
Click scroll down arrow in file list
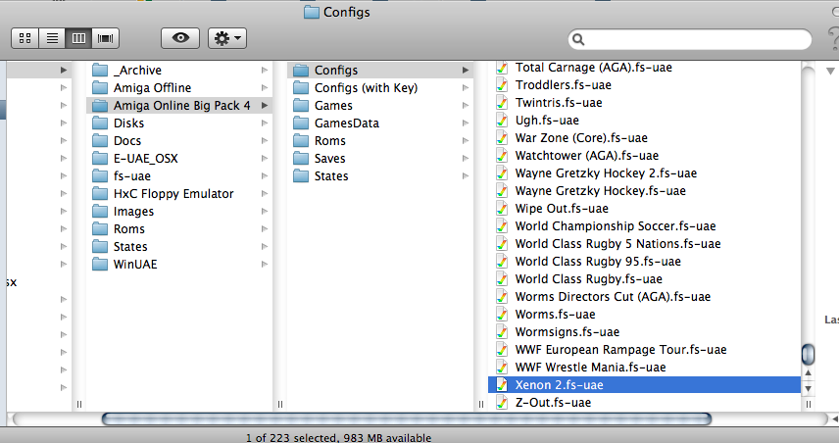[x=809, y=388]
